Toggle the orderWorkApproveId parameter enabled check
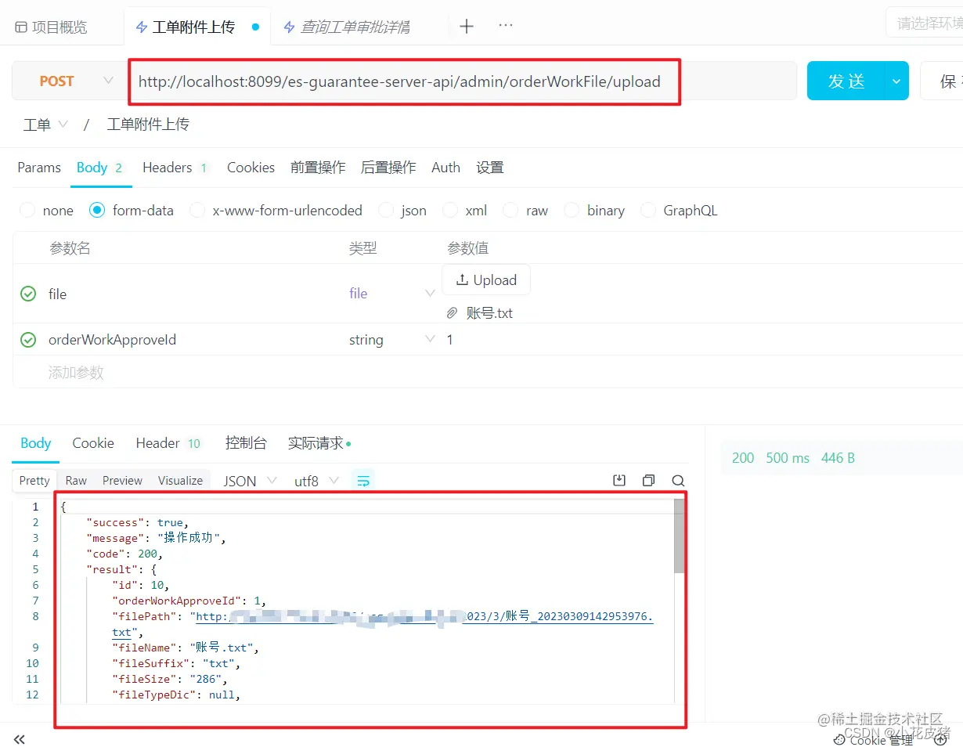The height and width of the screenshot is (747, 963). tap(28, 340)
